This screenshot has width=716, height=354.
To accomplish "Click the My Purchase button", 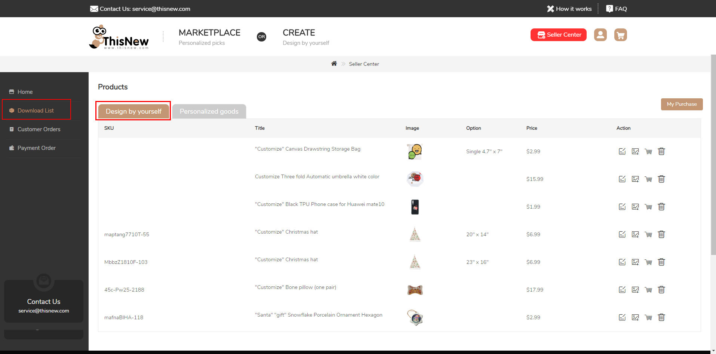I will pos(682,104).
